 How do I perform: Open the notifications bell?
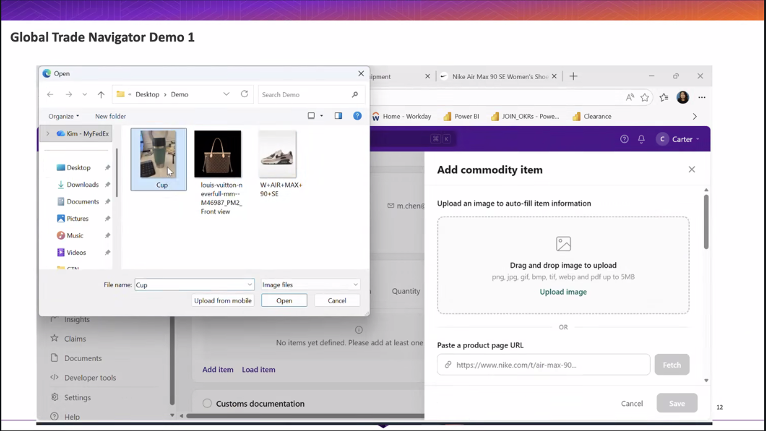tap(641, 139)
